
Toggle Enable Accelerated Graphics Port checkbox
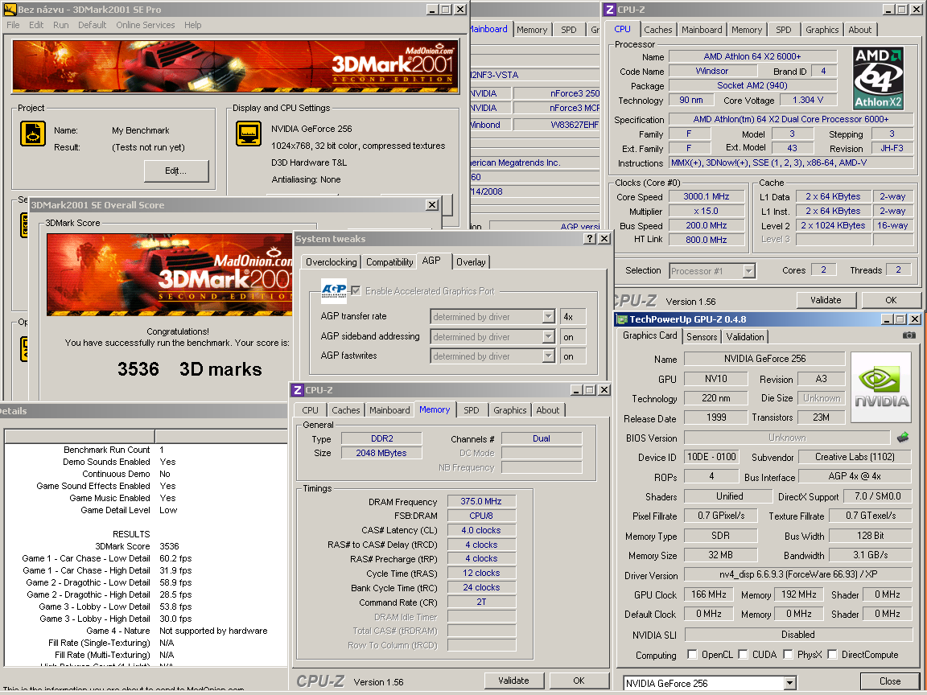356,290
